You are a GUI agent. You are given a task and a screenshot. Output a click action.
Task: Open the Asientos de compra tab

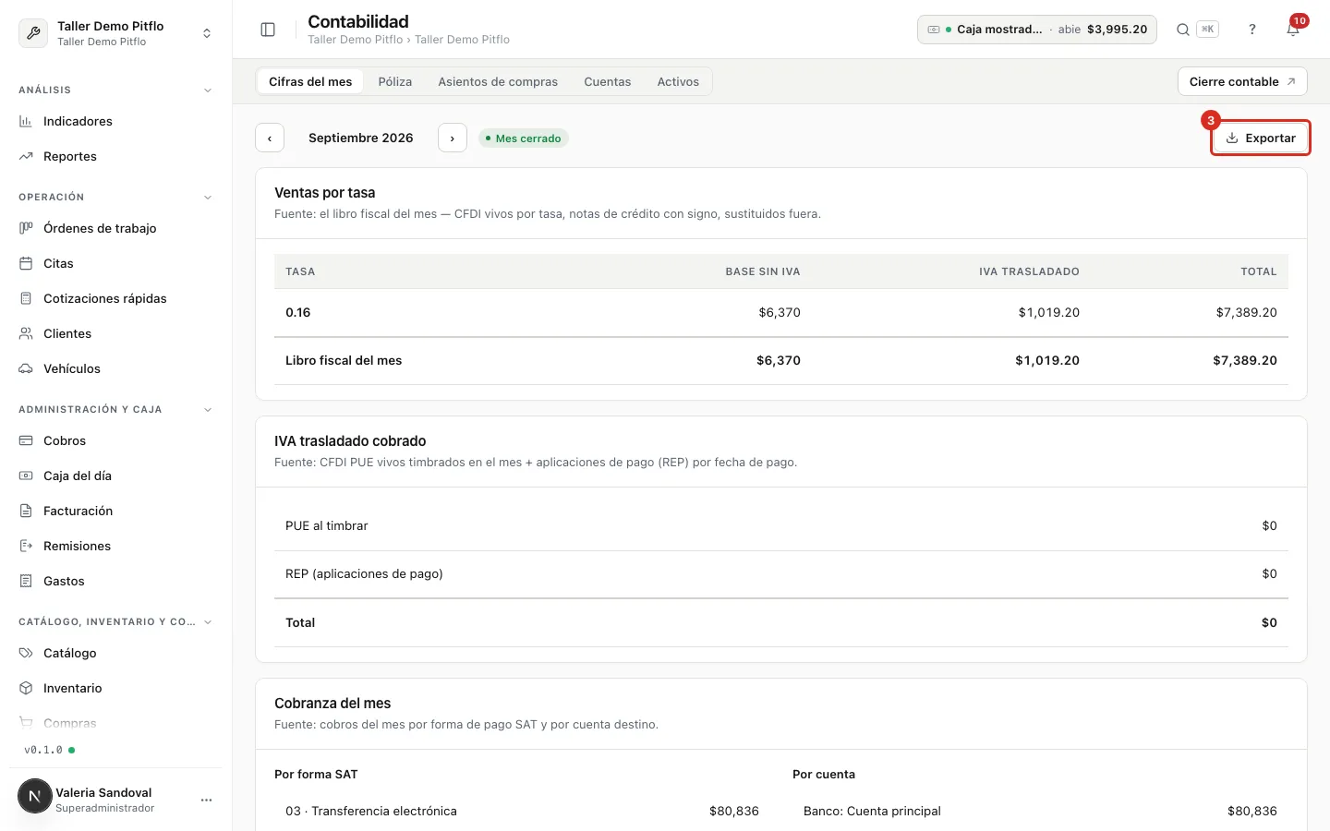[x=498, y=81]
